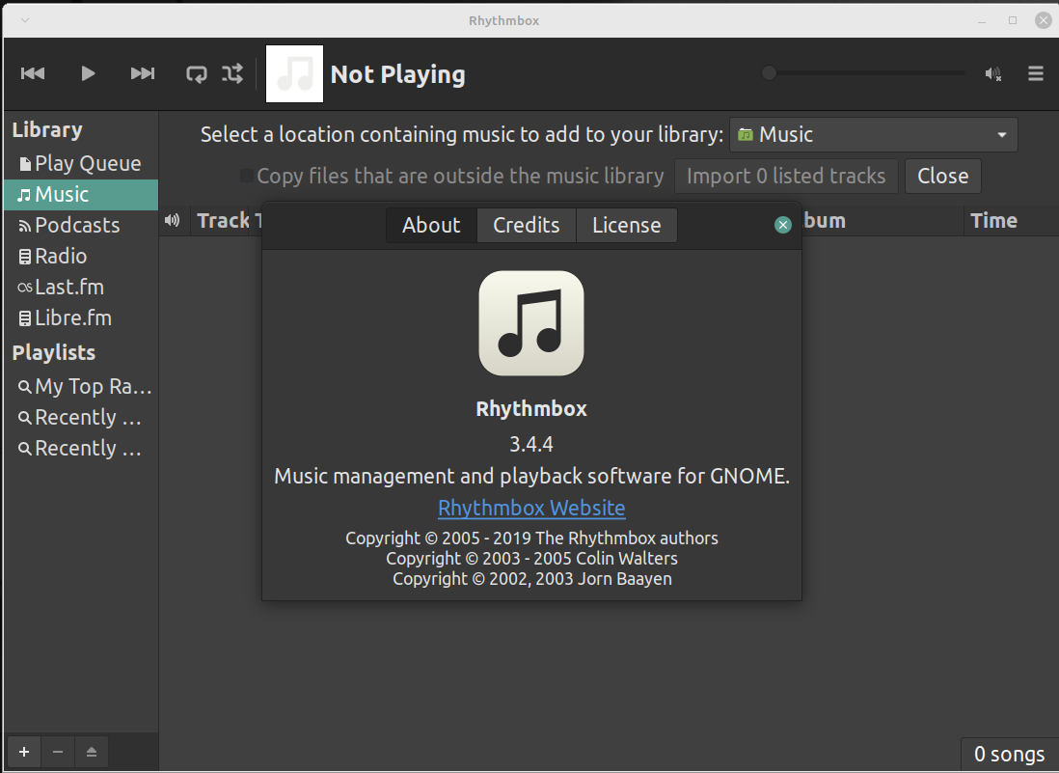Click the Copyright Jorn Baayen line
Screen dimensions: 1059x773
[532, 579]
